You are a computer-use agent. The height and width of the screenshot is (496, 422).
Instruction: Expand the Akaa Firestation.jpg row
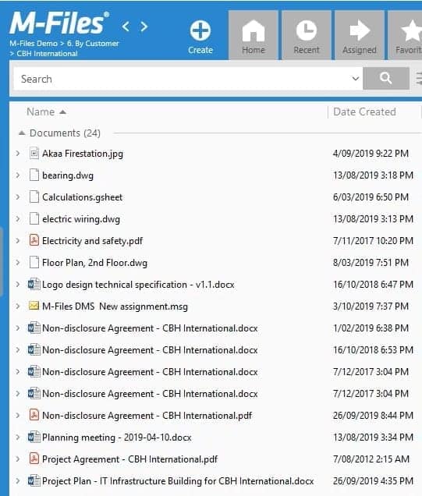(18, 154)
